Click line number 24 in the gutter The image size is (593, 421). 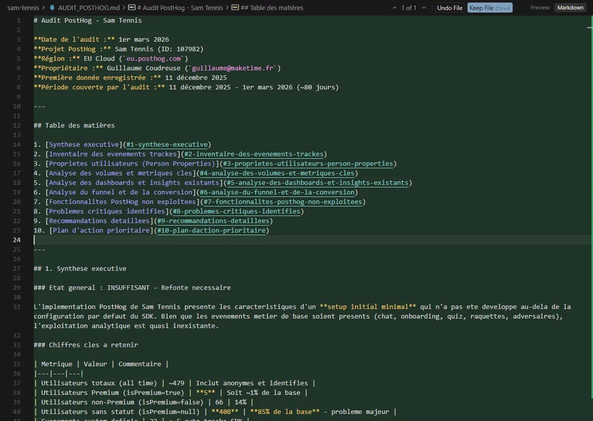[x=18, y=240]
